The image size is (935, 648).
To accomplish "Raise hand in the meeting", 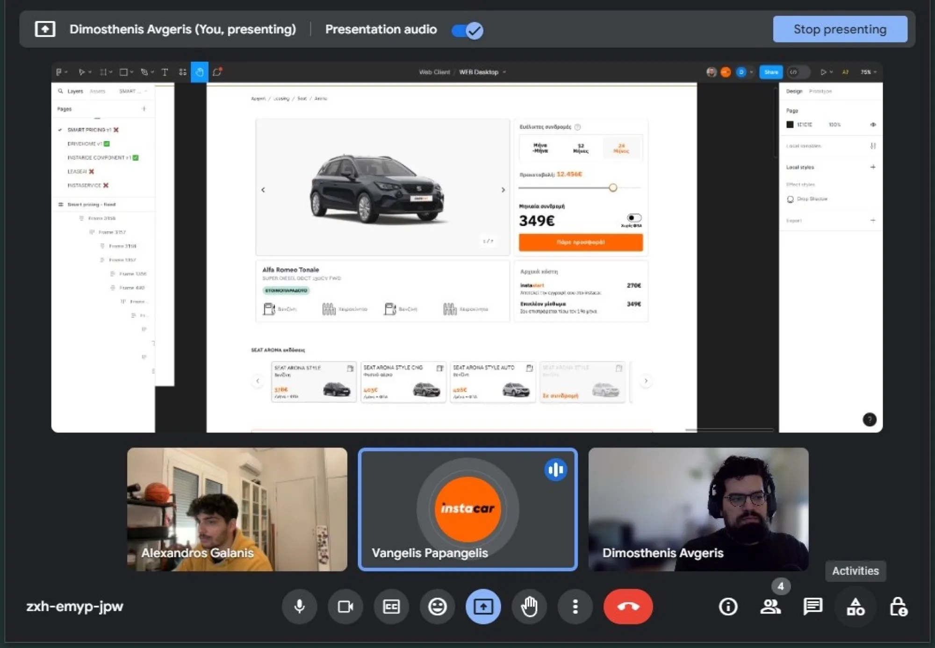I will (529, 606).
